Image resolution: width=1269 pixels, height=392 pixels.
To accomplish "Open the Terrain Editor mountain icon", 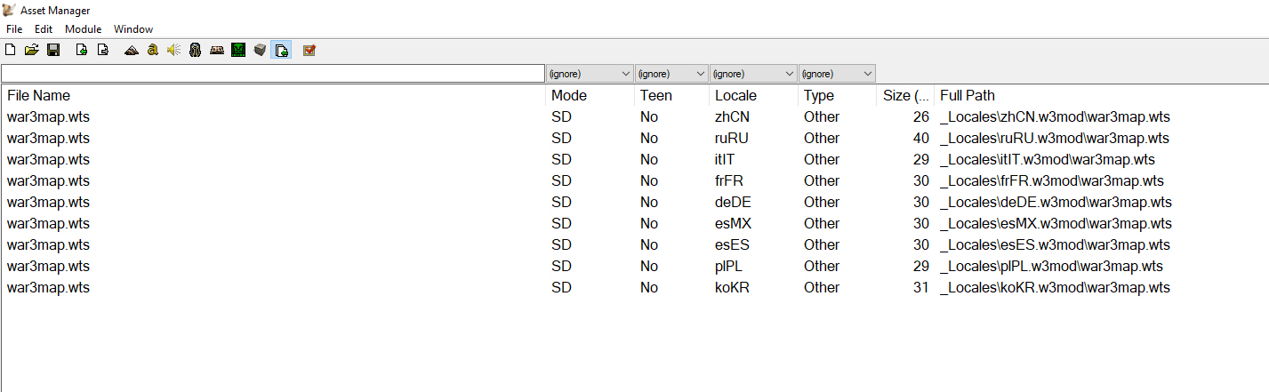I will click(x=132, y=50).
